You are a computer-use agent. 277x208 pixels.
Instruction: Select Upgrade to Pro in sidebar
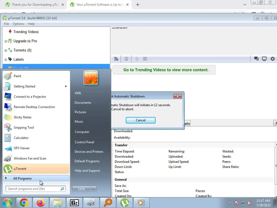(25, 41)
